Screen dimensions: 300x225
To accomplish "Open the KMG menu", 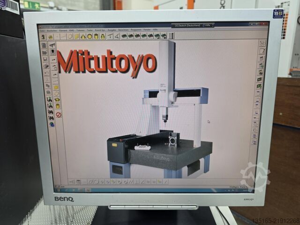I will coord(72,30).
